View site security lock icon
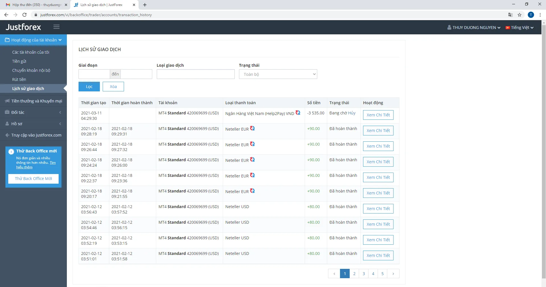The height and width of the screenshot is (287, 546). tap(36, 15)
